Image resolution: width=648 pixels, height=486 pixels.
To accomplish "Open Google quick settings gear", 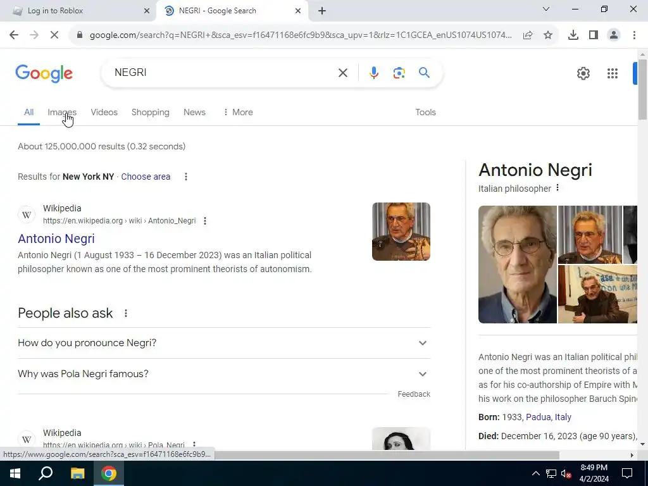I will pos(583,73).
